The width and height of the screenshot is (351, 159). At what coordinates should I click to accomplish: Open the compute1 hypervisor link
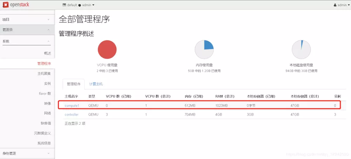(x=72, y=105)
